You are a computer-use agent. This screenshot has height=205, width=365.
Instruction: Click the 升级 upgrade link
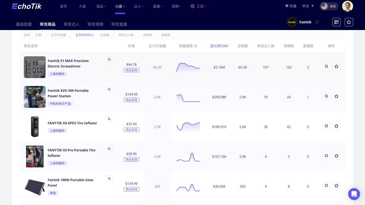pyautogui.click(x=291, y=6)
